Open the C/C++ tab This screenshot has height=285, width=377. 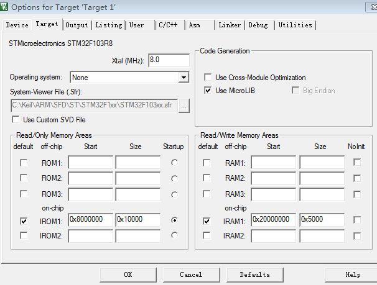click(x=170, y=25)
